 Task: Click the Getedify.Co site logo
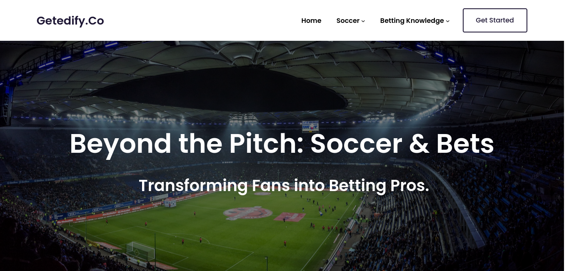coord(70,20)
